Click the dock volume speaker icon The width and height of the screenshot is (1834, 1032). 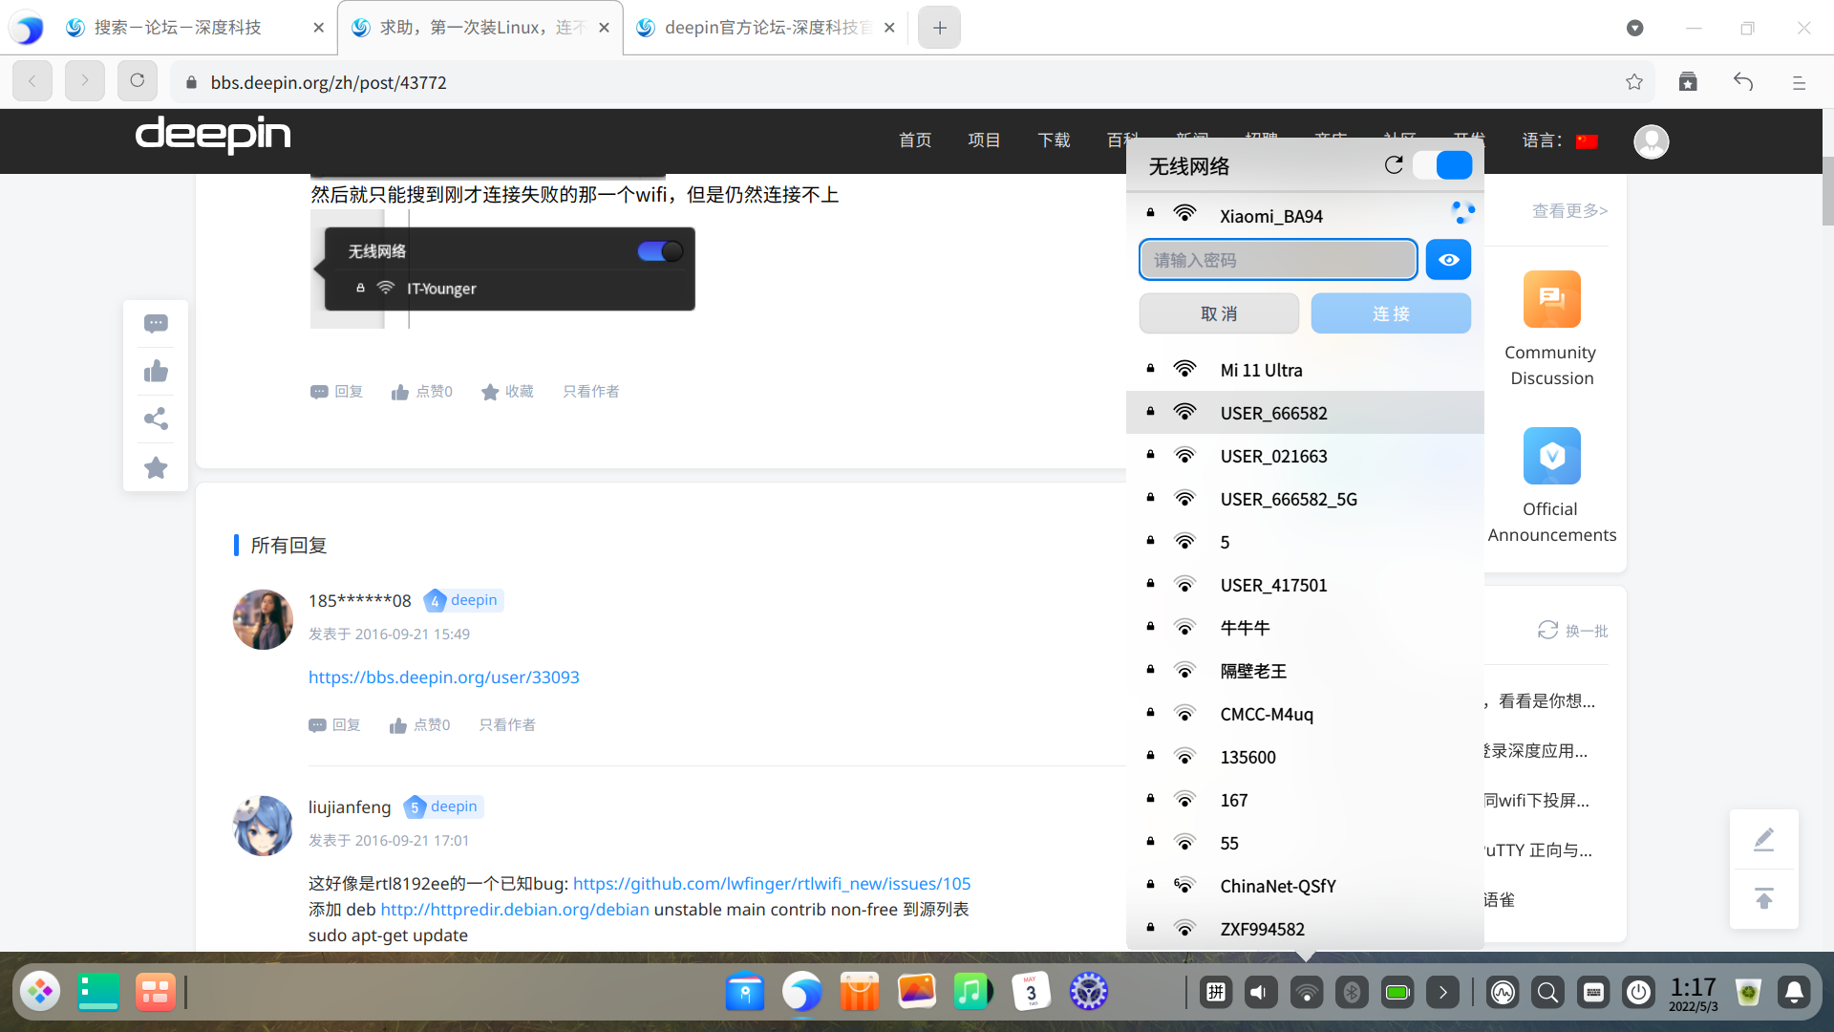[1260, 993]
